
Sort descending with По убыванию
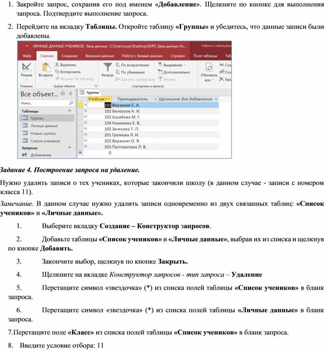coord(130,72)
